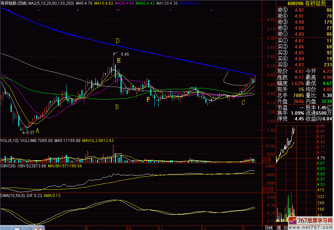The height and width of the screenshot is (230, 334).
Task: Click the yellow letter A annotation
Action: tap(37, 130)
